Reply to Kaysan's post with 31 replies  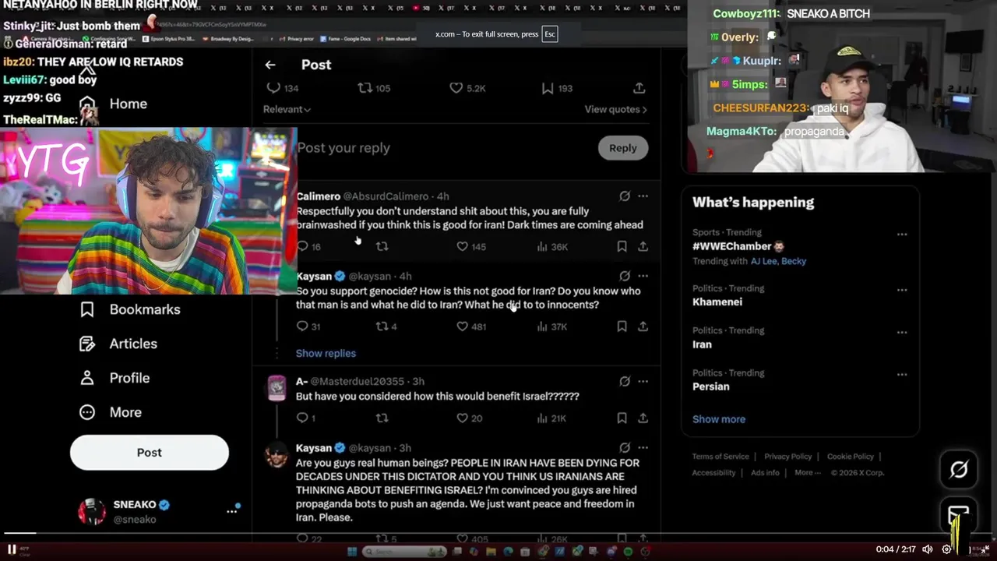[x=308, y=326]
